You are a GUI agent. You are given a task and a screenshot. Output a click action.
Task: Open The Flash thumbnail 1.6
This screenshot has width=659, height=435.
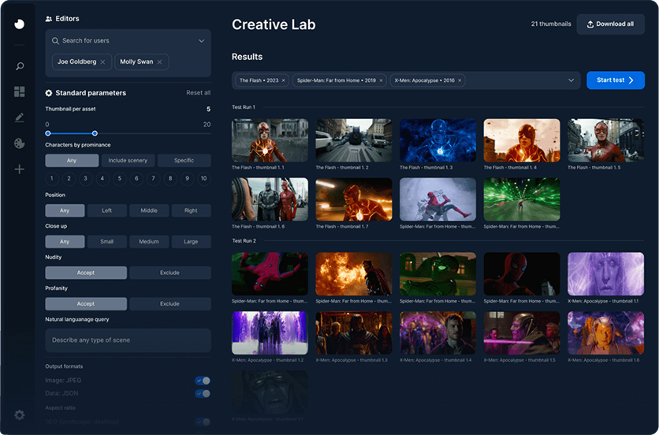click(x=270, y=199)
